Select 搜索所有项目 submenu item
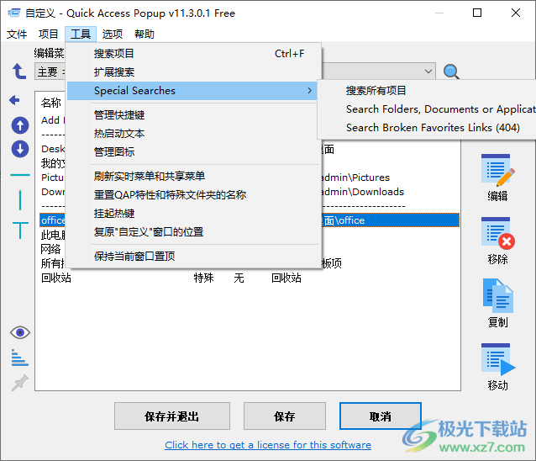Viewport: 536px width, 461px height. (x=428, y=91)
